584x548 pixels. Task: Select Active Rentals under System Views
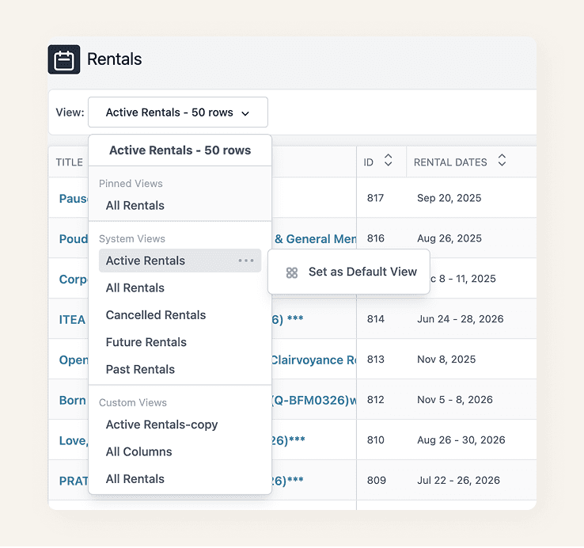[180, 261]
